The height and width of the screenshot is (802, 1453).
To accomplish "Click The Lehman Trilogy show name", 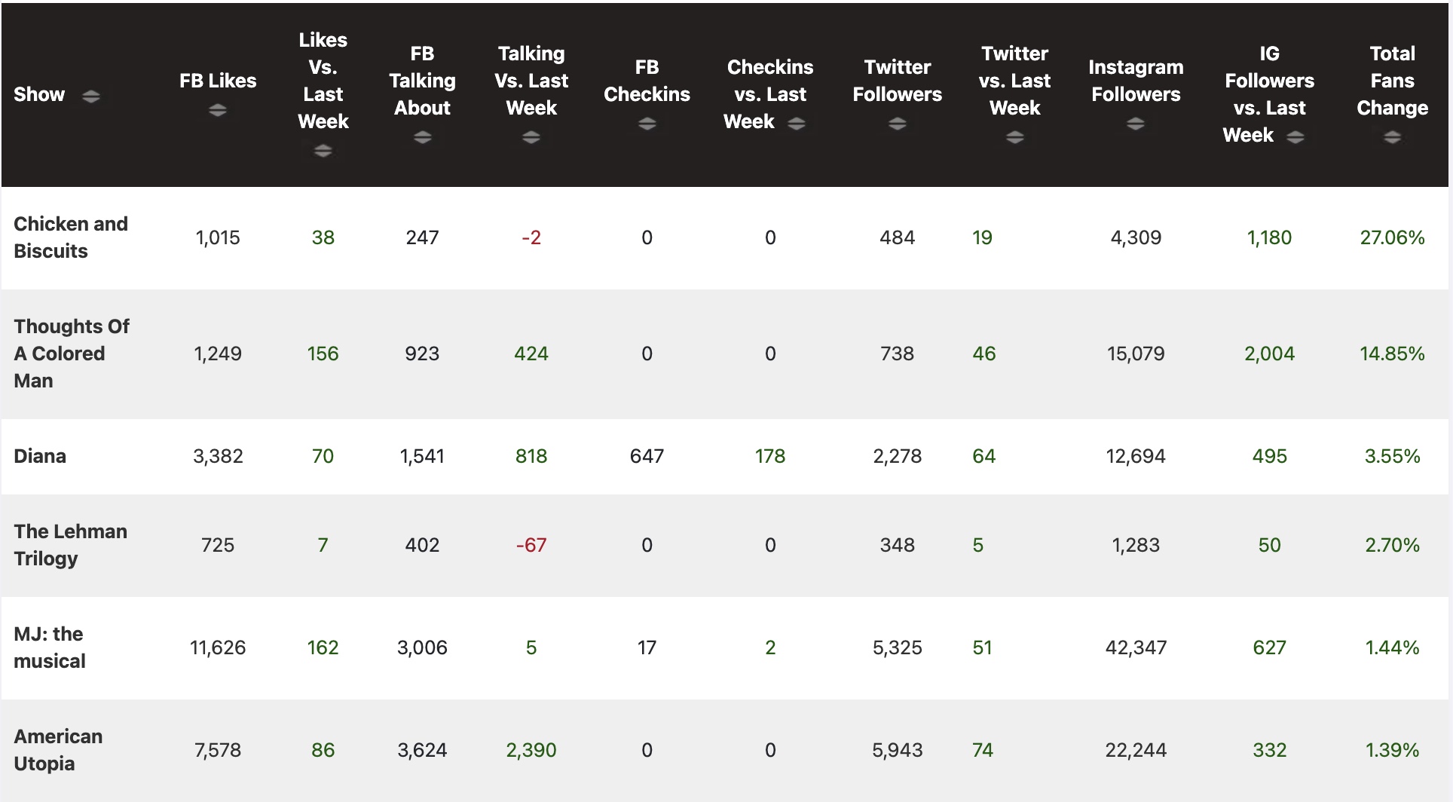I will [x=70, y=545].
